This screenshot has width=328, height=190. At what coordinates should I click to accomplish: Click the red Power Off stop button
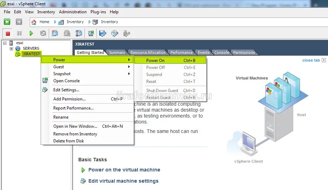coord(8,33)
